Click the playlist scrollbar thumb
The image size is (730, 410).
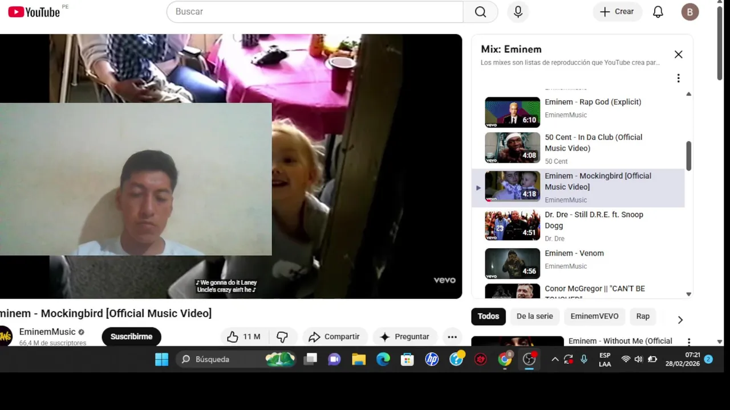click(x=688, y=156)
